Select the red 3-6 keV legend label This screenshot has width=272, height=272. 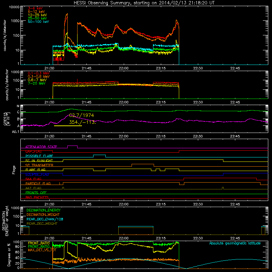[35, 8]
